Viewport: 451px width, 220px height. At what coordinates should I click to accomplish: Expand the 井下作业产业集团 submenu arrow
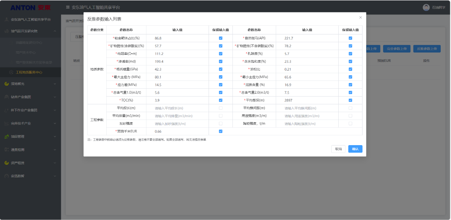click(x=55, y=110)
